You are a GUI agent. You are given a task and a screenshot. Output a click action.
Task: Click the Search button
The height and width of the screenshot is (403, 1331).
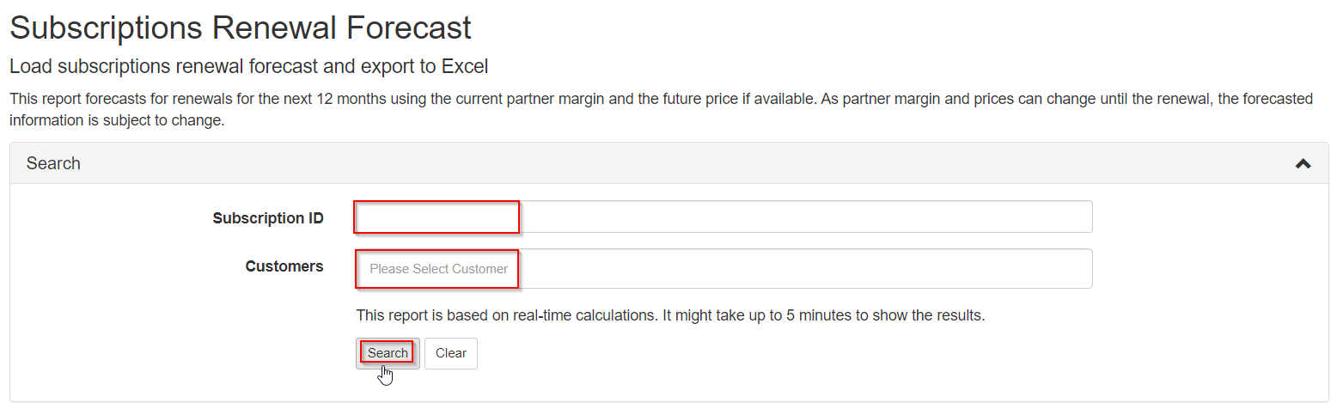pos(388,352)
